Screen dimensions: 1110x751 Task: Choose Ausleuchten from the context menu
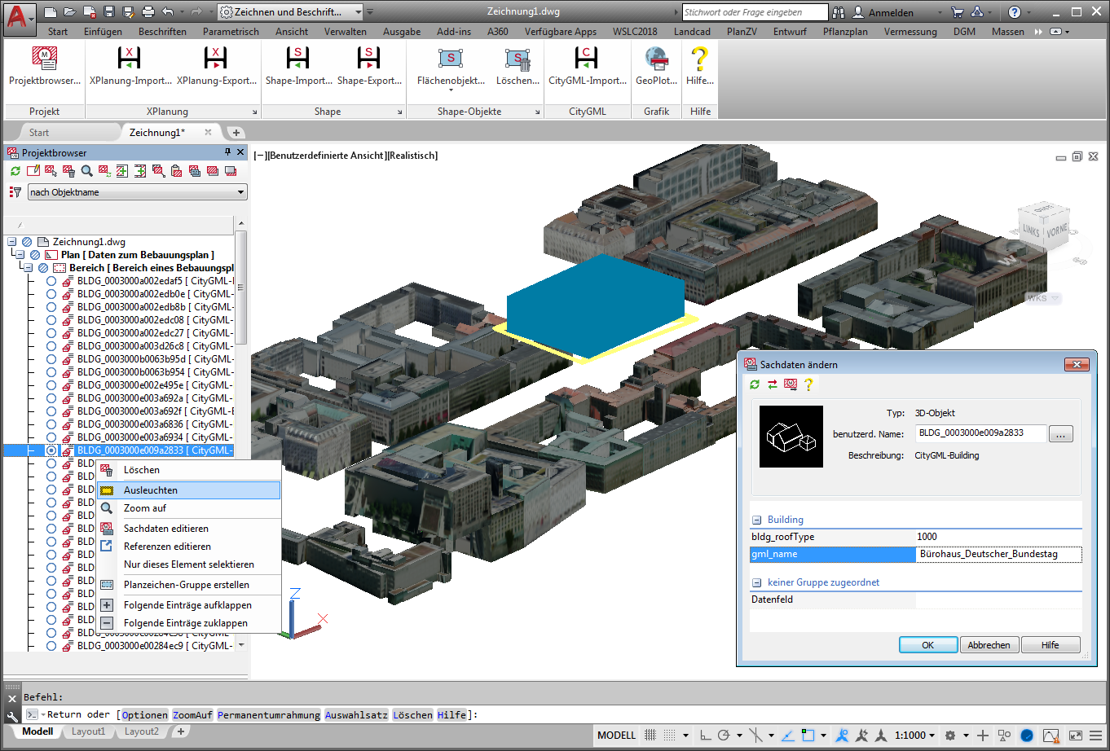pos(151,490)
